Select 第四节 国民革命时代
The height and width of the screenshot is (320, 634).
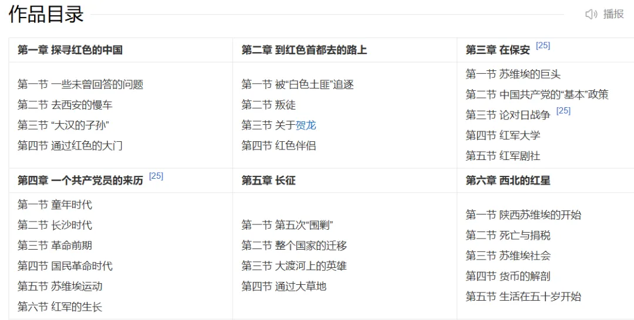click(x=65, y=266)
